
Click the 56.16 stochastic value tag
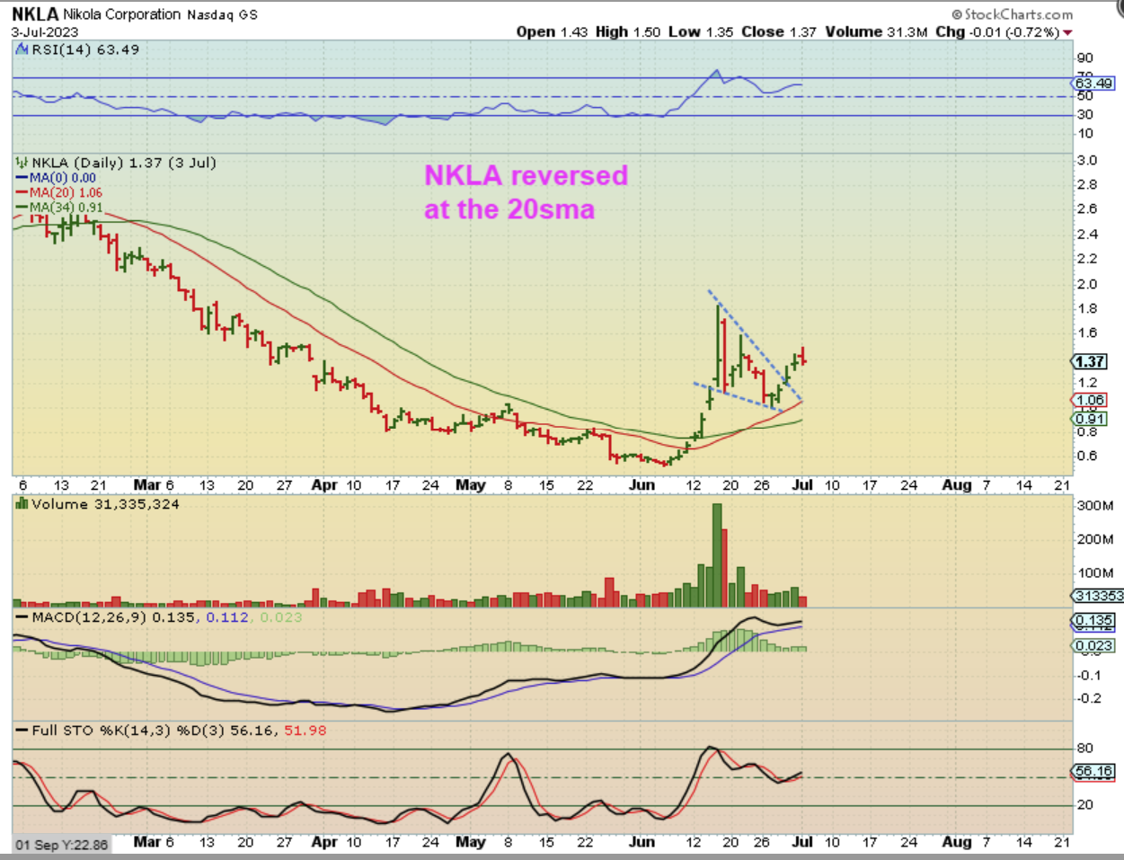click(x=1094, y=771)
